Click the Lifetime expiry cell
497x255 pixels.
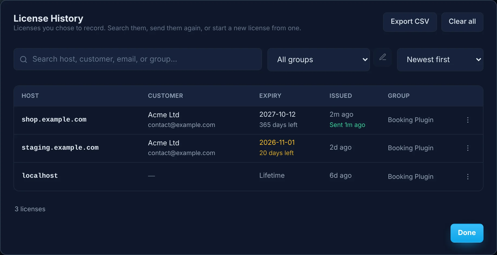click(272, 175)
